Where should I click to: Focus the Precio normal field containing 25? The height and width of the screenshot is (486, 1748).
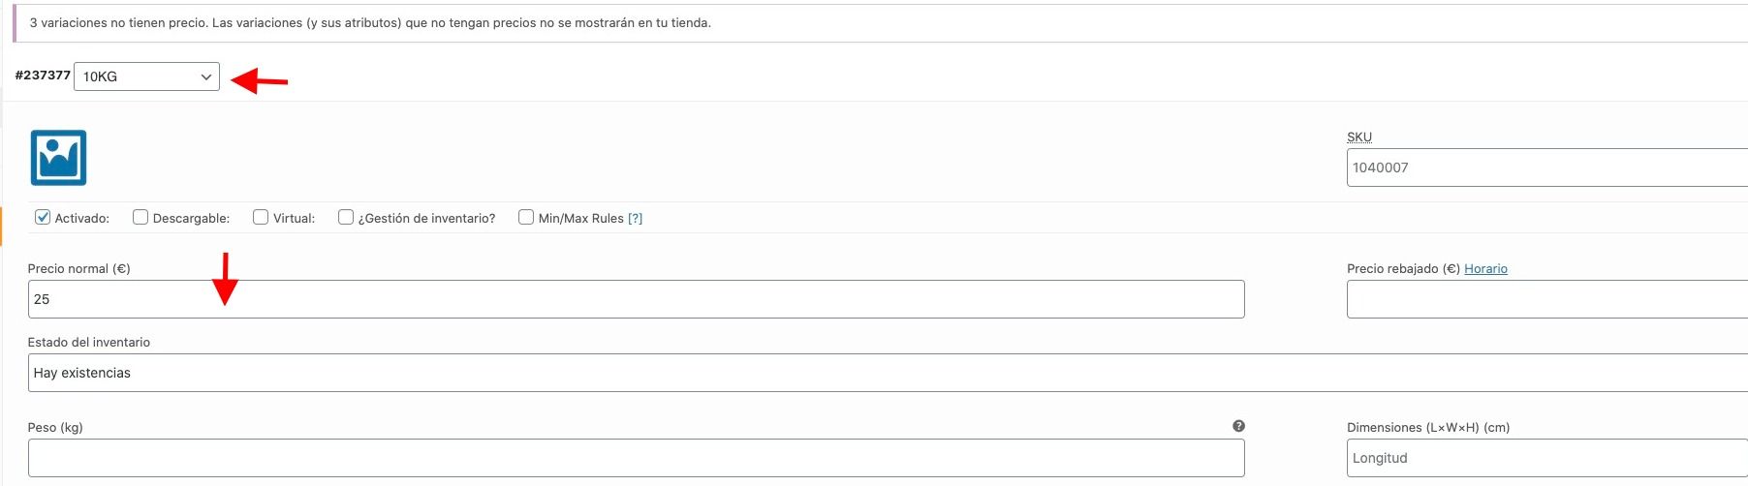pos(637,299)
